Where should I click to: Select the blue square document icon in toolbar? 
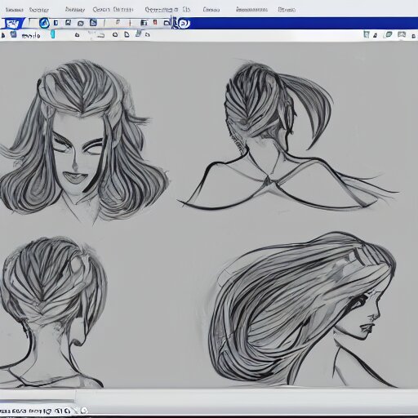[x=93, y=23]
